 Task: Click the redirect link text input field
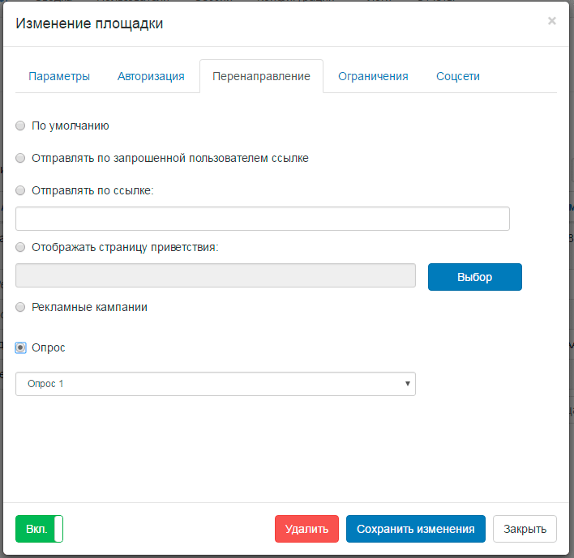(262, 219)
